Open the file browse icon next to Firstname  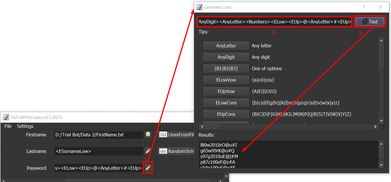coord(148,134)
